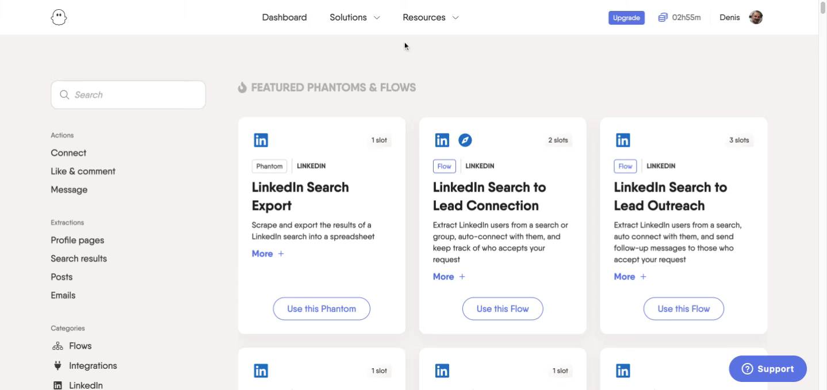Viewport: 827px width, 390px height.
Task: Click Use this Flow for Lead Outreach
Action: tap(684, 309)
